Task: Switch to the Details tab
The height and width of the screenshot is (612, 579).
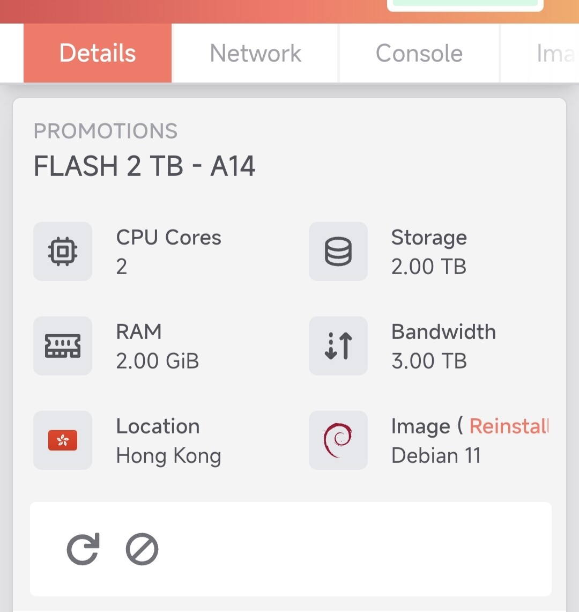Action: 98,53
